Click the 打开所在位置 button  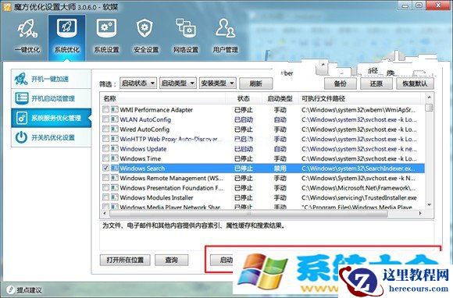click(125, 260)
